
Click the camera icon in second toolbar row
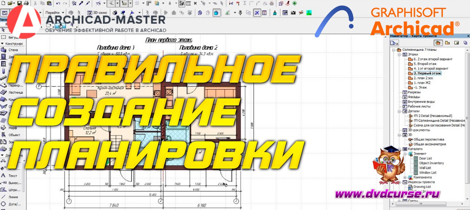tap(293, 13)
